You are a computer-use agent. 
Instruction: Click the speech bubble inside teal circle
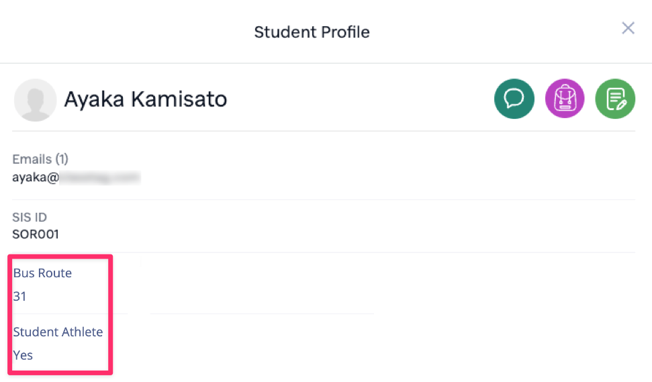coord(514,99)
